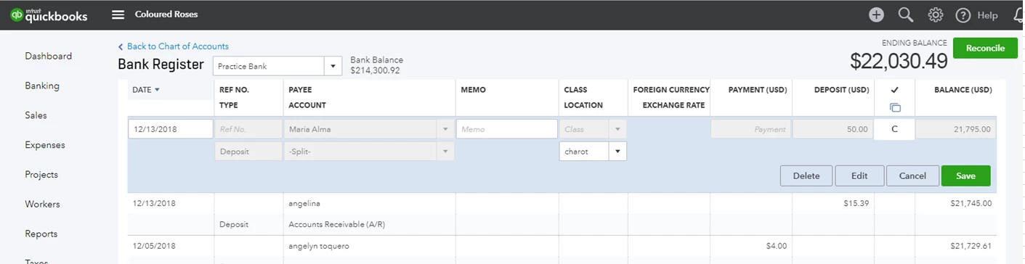Click into the Memo input field
This screenshot has height=264, width=1025.
click(x=506, y=129)
